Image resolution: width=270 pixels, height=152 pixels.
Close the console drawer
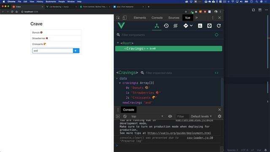pyautogui.click(x=219, y=110)
